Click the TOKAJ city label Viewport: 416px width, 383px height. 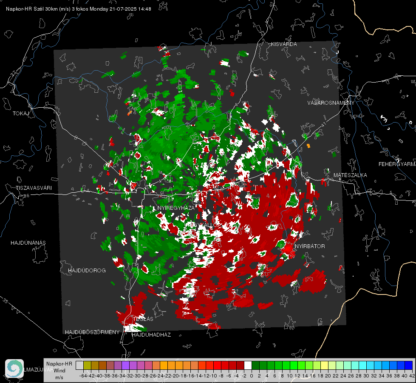pos(21,114)
